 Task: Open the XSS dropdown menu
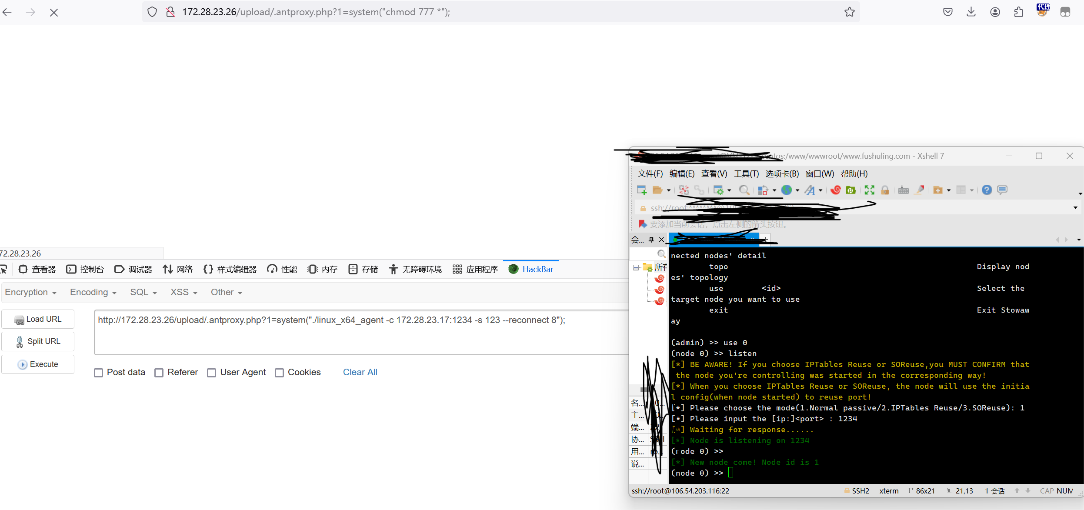[x=183, y=292]
